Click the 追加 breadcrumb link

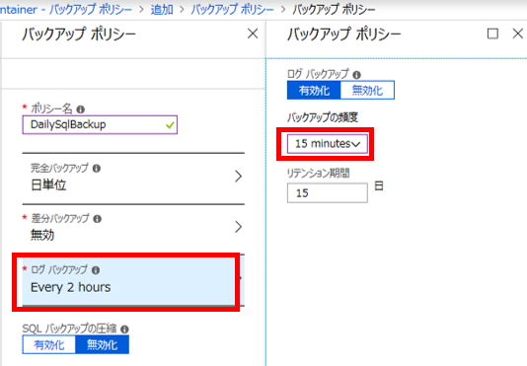tap(162, 10)
